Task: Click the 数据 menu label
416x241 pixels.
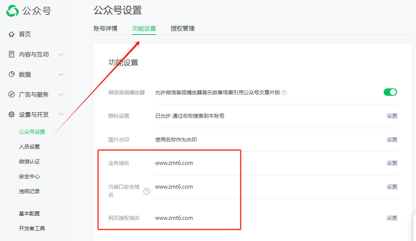Action: (x=25, y=75)
